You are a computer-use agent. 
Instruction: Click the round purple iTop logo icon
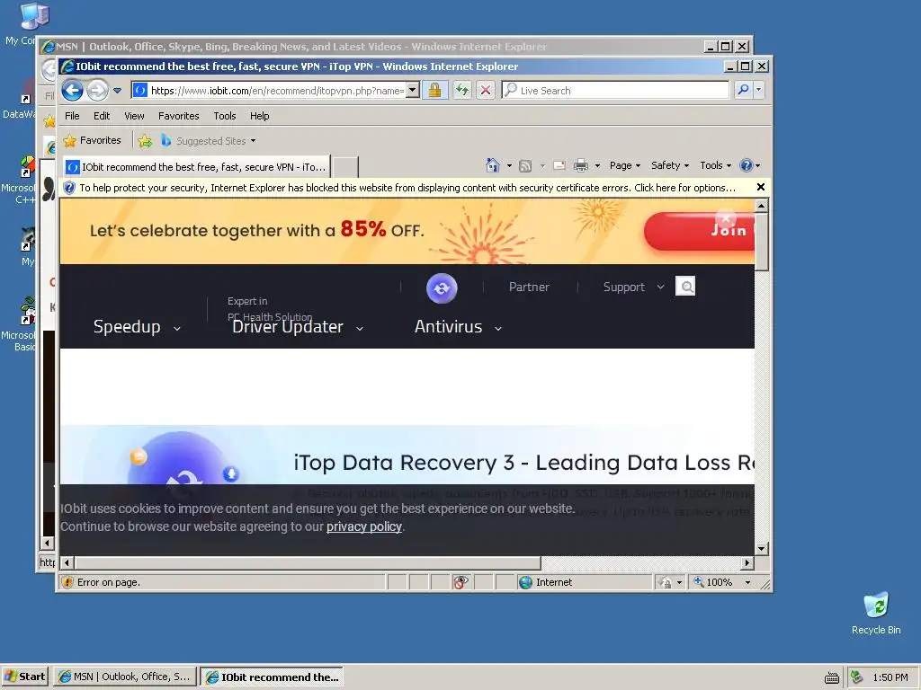(x=442, y=288)
